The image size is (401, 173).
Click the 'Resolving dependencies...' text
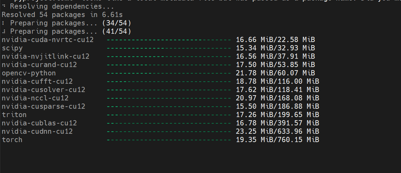[62, 6]
